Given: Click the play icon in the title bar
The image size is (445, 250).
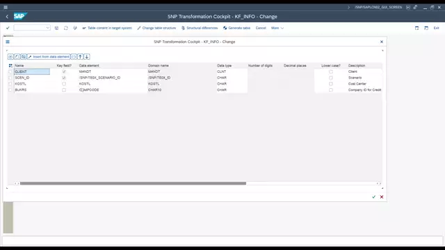Looking at the screenshot, I should 408,8.
